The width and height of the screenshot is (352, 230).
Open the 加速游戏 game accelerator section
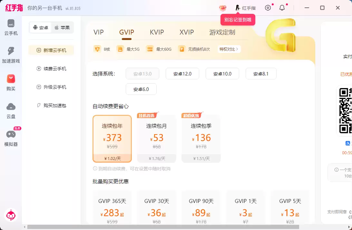pos(11,55)
